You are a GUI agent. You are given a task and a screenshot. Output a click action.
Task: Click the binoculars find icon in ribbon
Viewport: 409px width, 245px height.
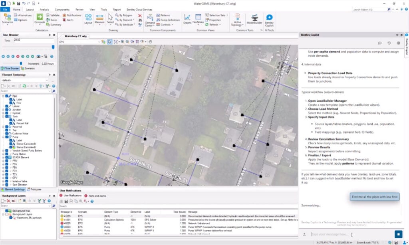click(x=140, y=20)
